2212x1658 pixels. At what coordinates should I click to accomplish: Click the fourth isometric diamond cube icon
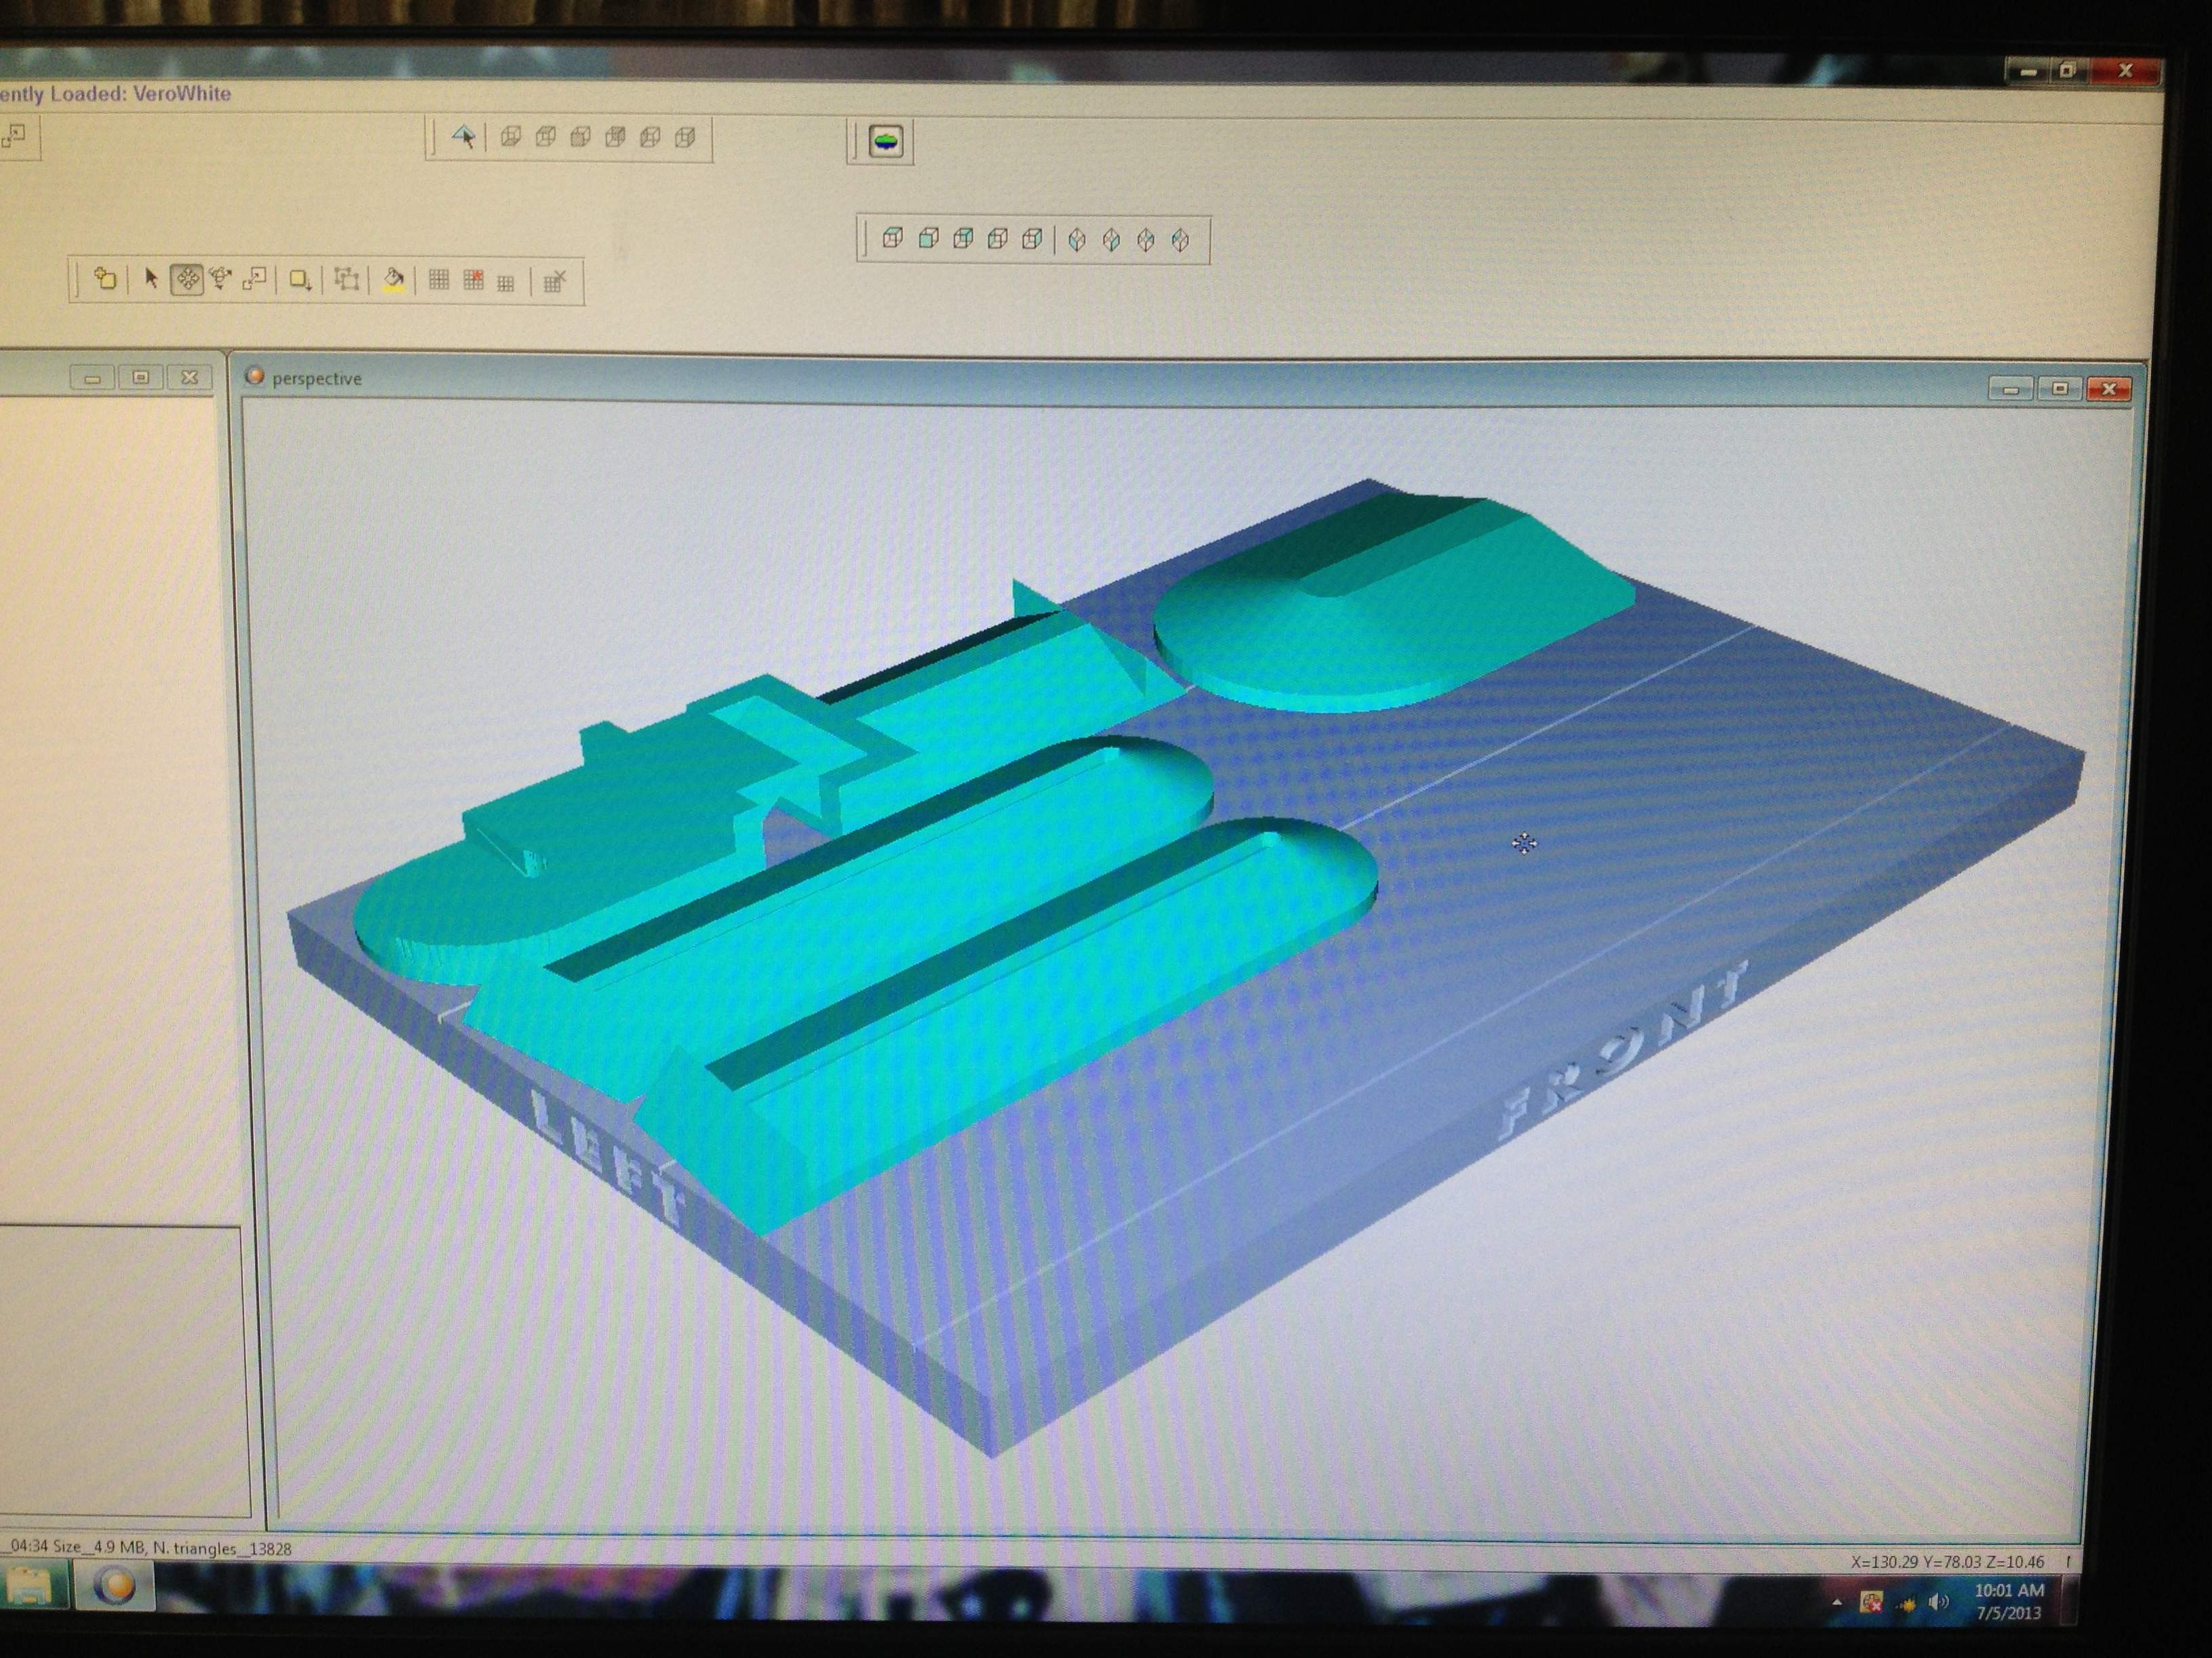[1181, 240]
